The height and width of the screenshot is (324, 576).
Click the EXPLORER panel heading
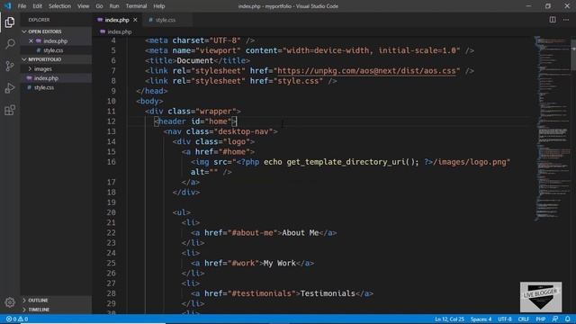(39, 20)
